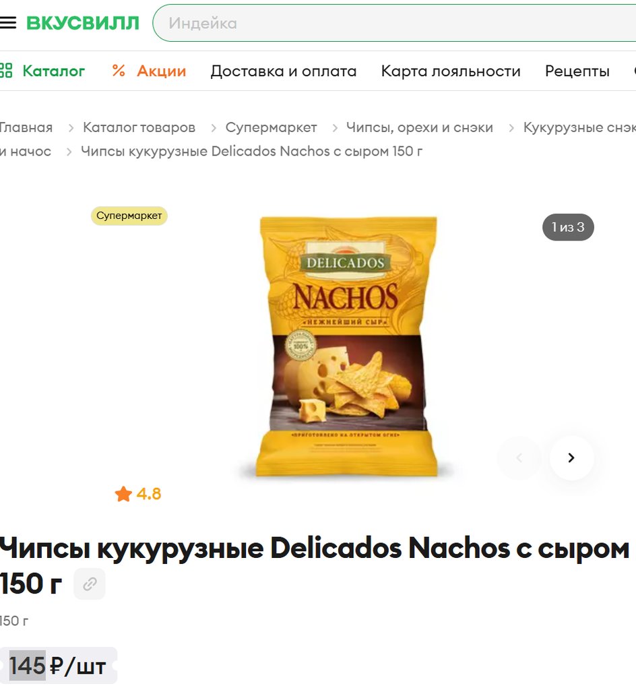Click the orange rating star

tap(123, 494)
